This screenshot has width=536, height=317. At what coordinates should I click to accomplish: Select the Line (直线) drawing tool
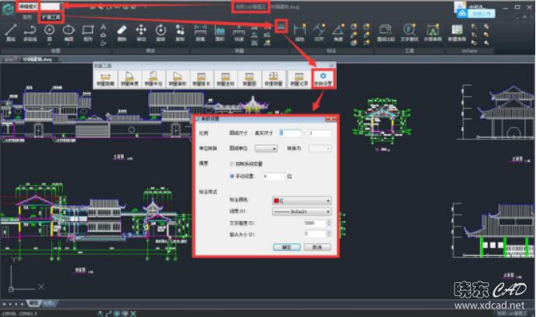coord(11,31)
